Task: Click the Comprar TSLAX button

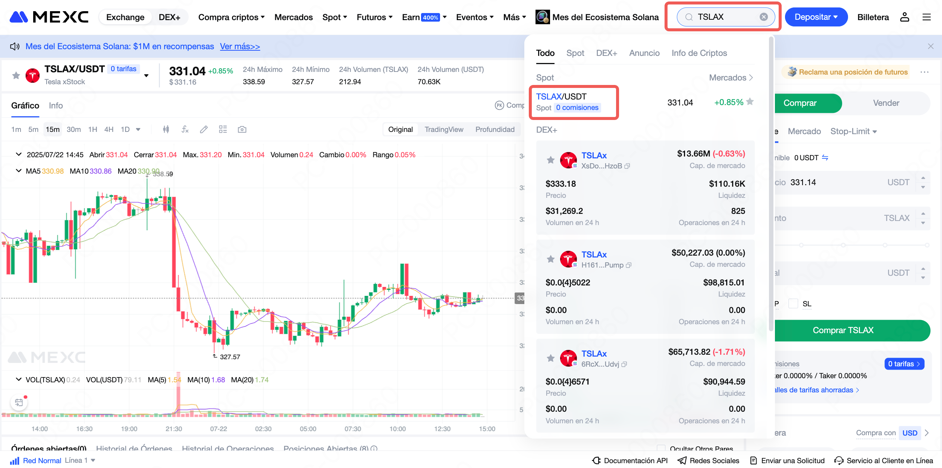Action: coord(843,330)
